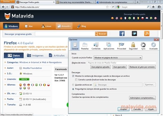Open the Malavida RSS feed icon
The width and height of the screenshot is (163, 116).
147,34
